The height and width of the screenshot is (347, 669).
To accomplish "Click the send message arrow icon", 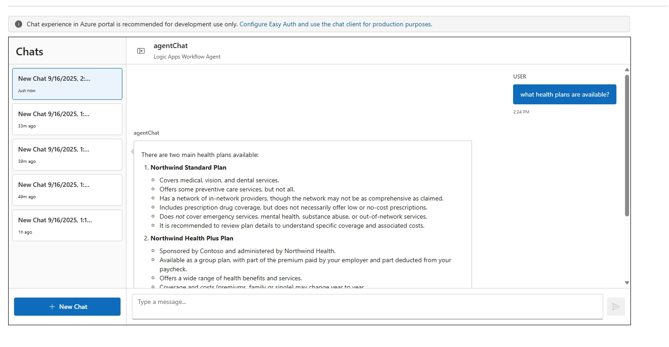I will (616, 307).
